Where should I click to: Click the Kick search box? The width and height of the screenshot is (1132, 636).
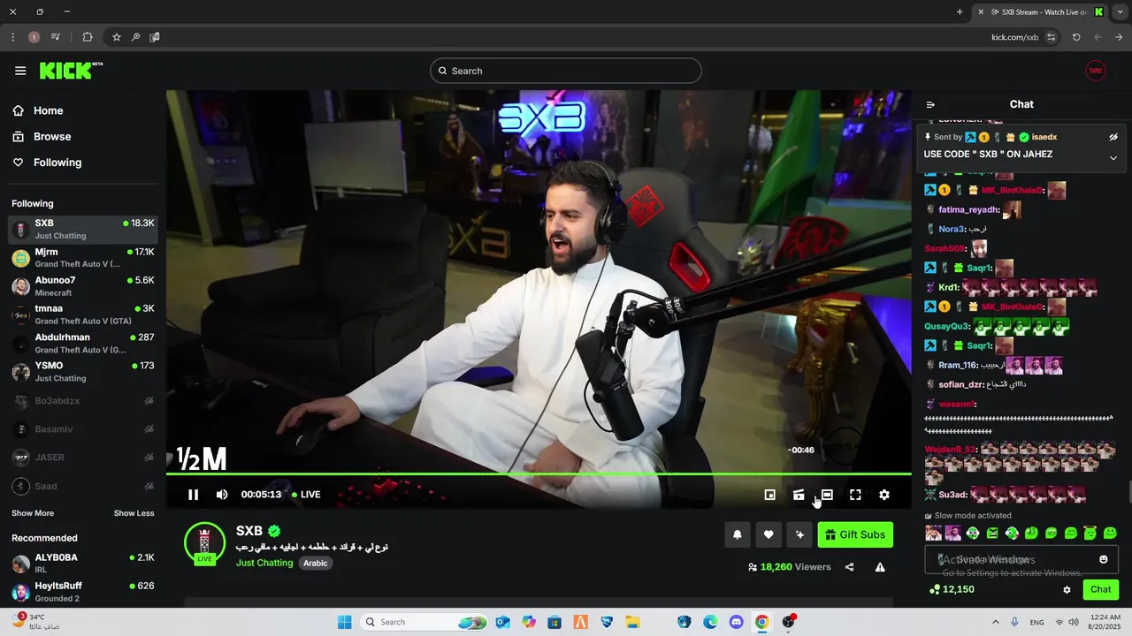(x=566, y=71)
